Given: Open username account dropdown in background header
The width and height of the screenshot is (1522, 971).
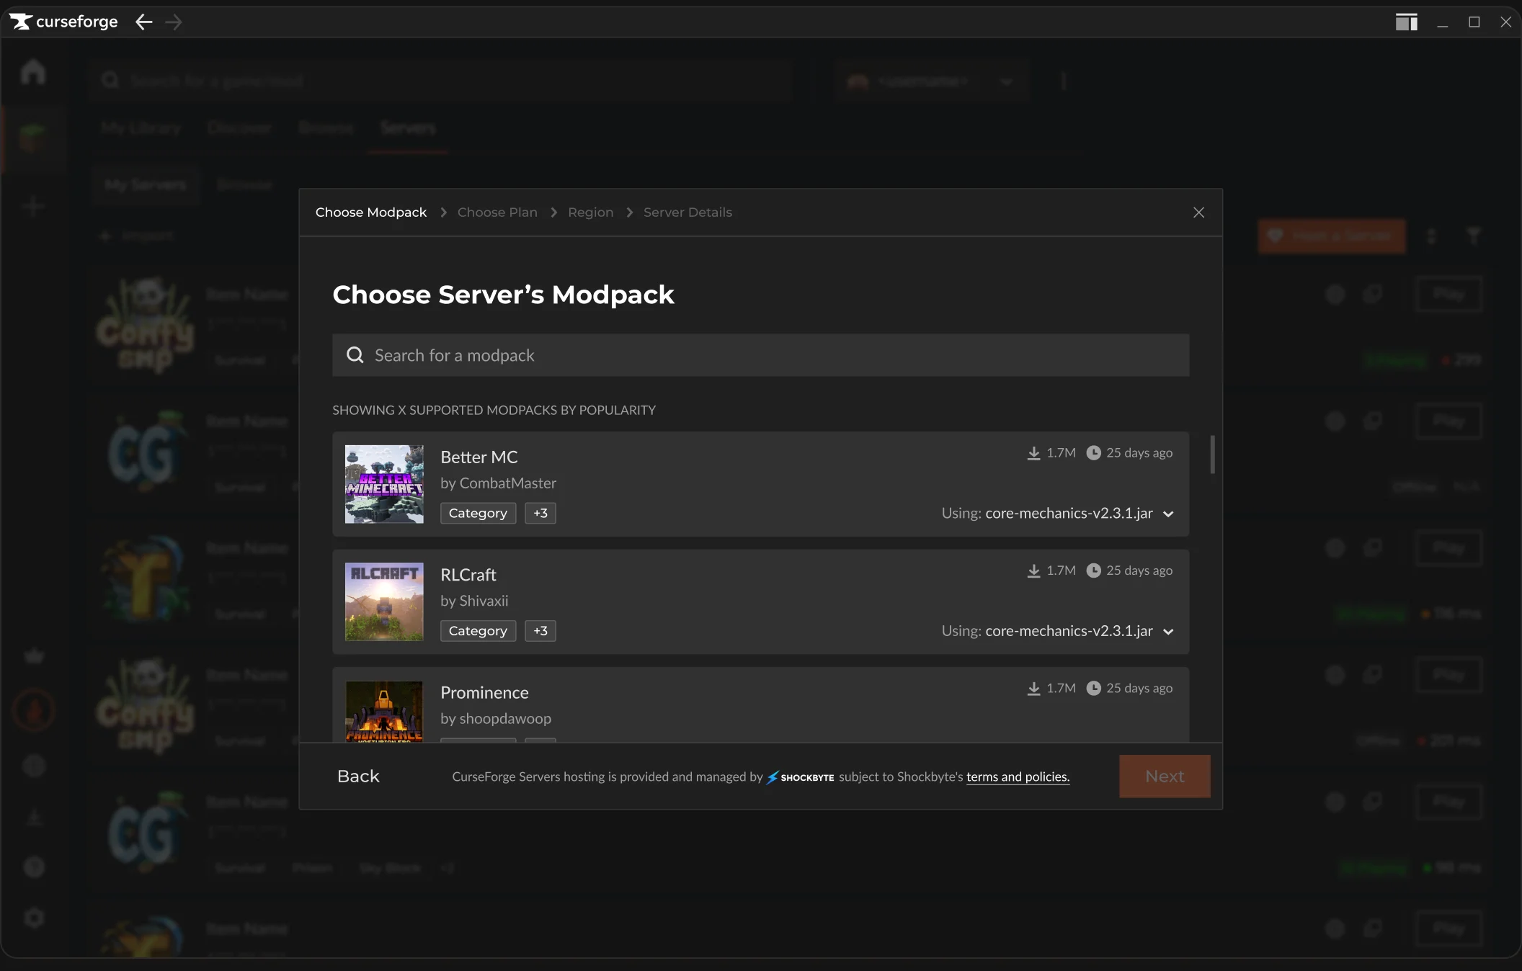Looking at the screenshot, I should [x=932, y=81].
